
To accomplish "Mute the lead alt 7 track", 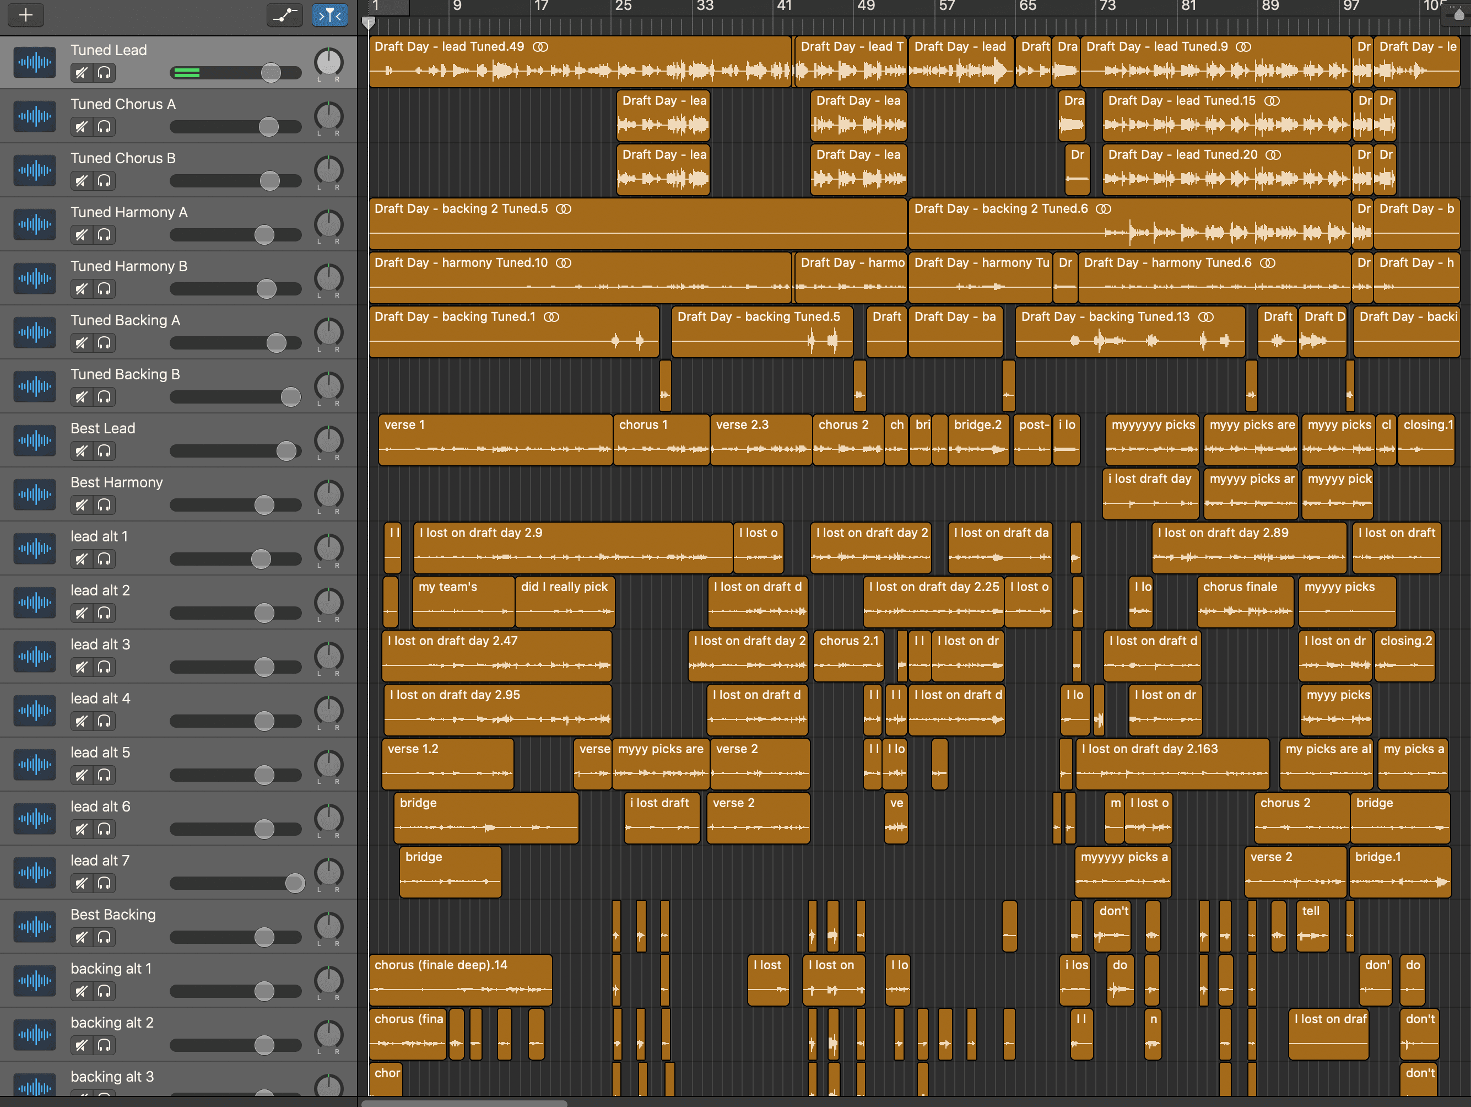I will [81, 883].
